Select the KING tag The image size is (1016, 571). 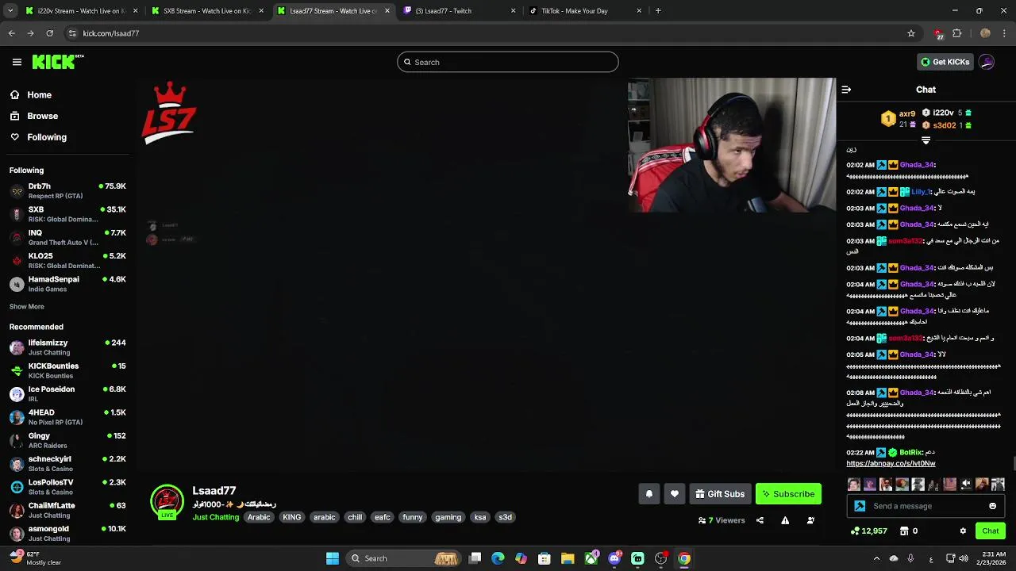click(292, 517)
